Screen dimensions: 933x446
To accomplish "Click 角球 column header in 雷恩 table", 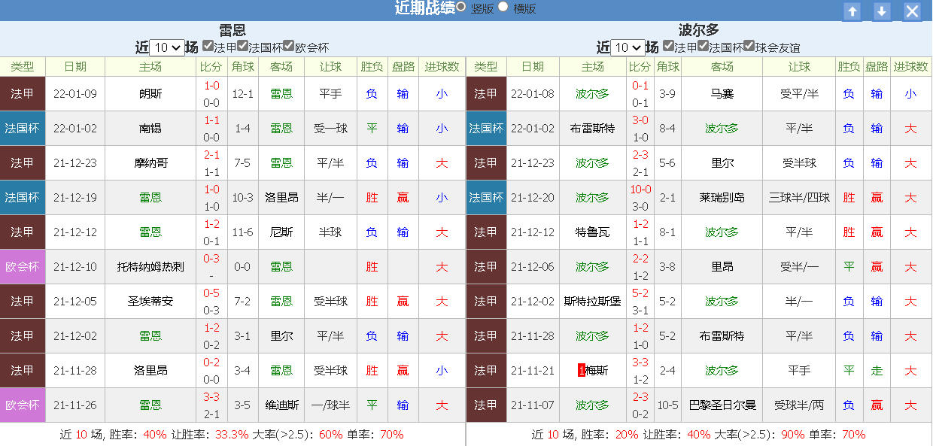I will pyautogui.click(x=242, y=67).
